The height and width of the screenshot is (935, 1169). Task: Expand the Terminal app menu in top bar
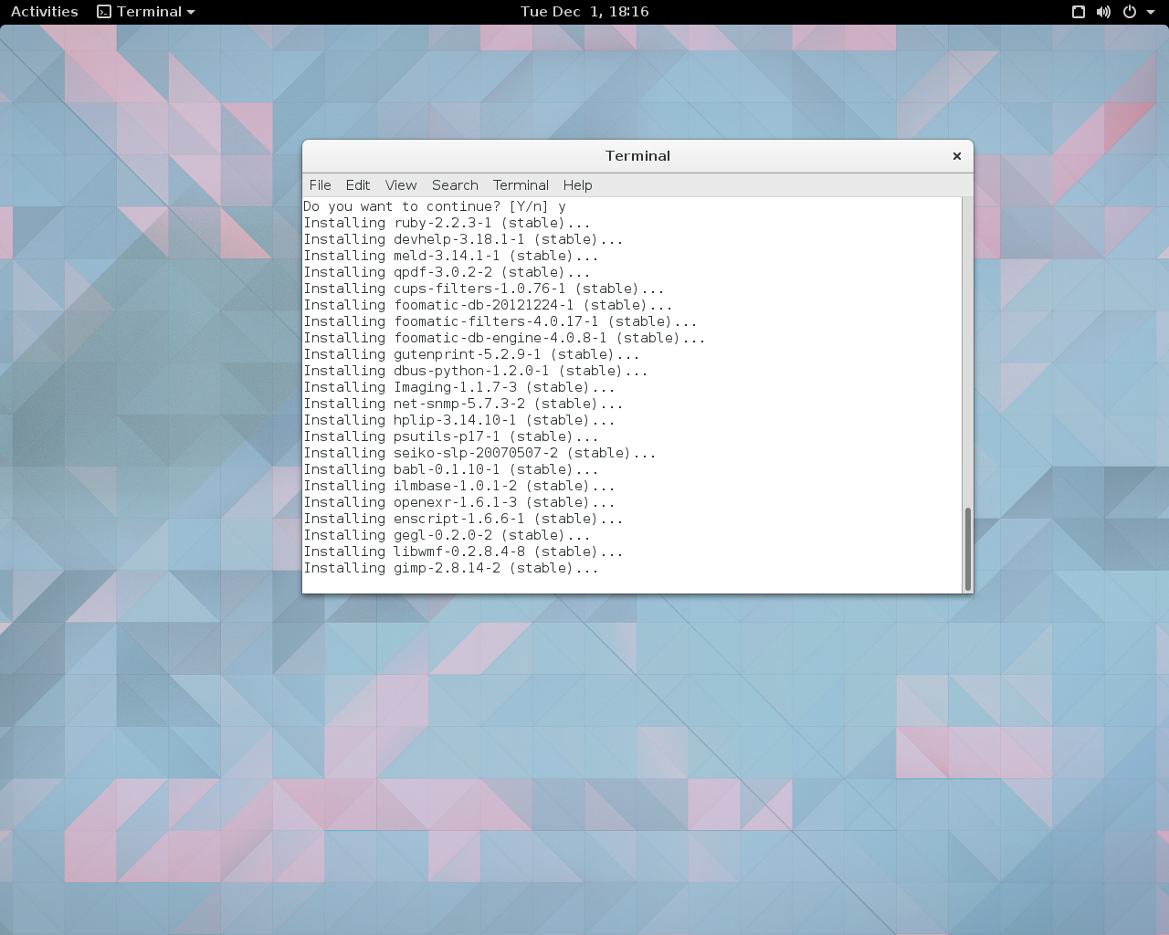[146, 12]
